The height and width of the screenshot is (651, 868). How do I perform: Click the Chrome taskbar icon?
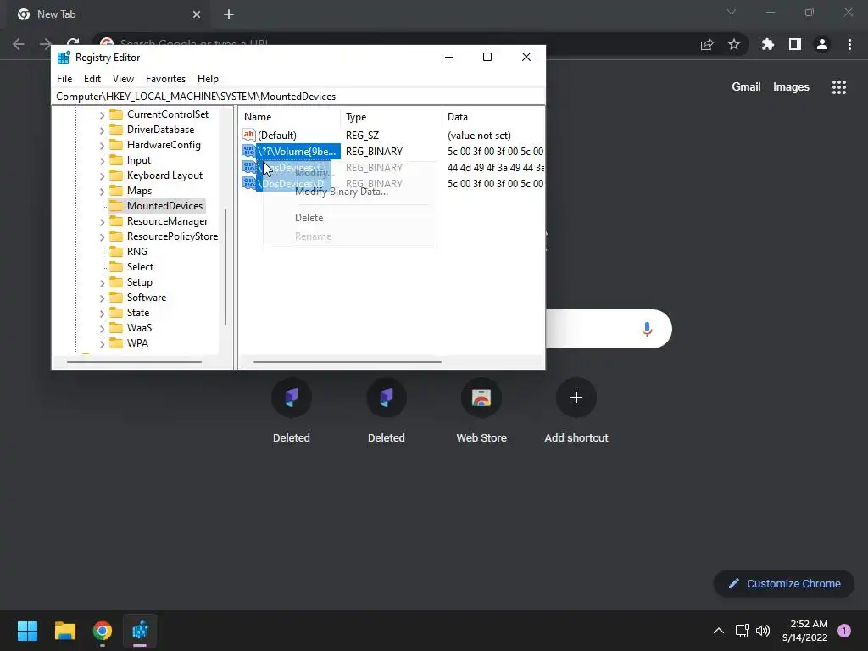[103, 631]
